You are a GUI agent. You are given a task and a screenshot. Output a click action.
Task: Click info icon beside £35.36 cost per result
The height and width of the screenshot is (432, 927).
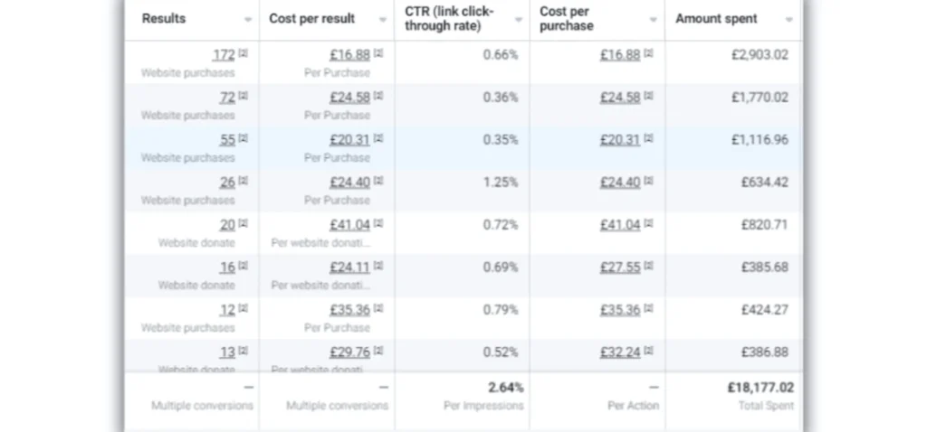(377, 309)
